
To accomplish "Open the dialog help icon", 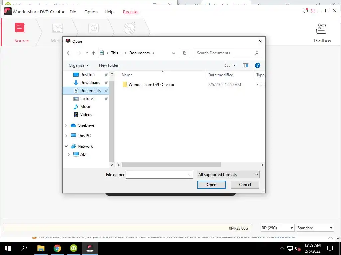I will (x=257, y=65).
